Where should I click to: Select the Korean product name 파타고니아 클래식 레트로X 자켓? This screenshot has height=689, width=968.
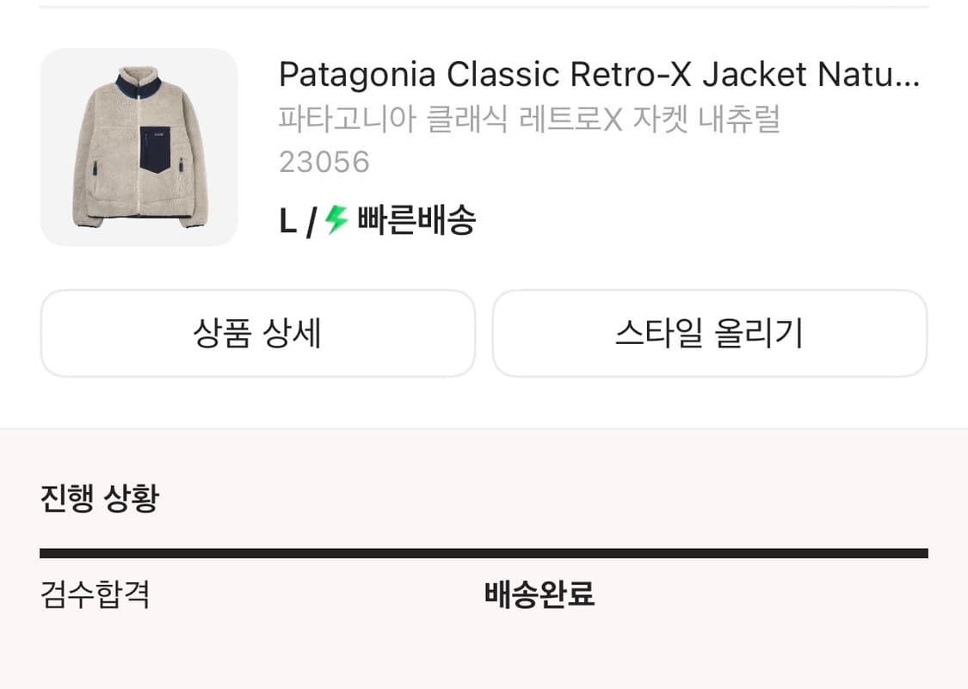(x=529, y=120)
